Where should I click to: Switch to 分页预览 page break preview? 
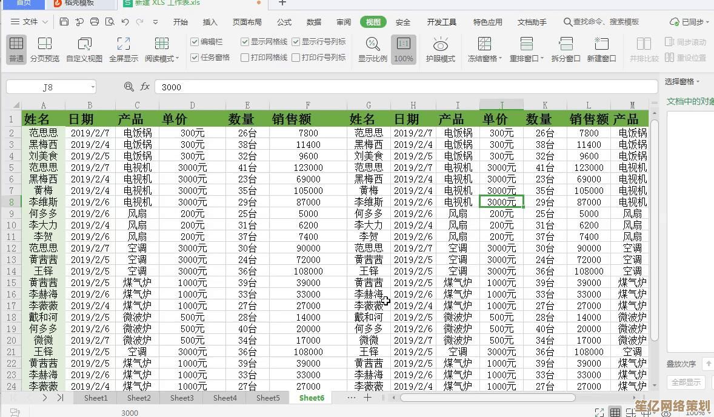44,48
